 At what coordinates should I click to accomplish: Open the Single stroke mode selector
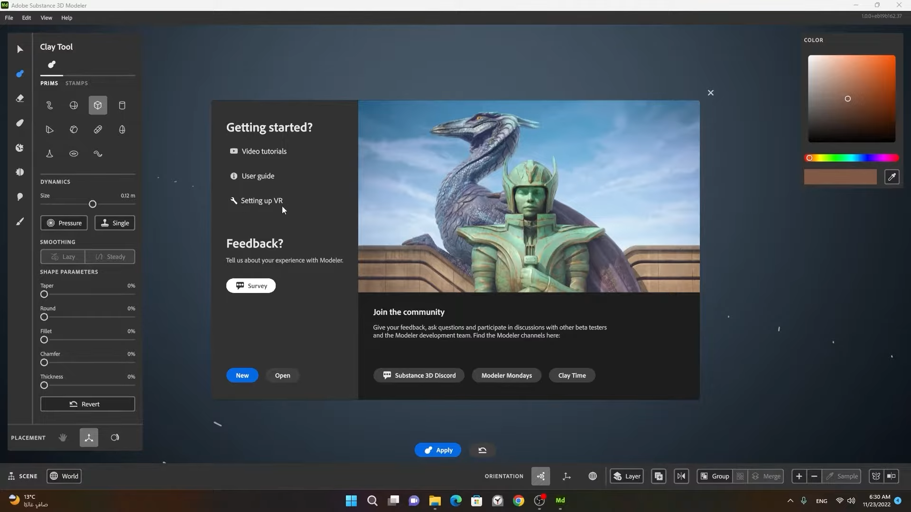click(x=115, y=223)
